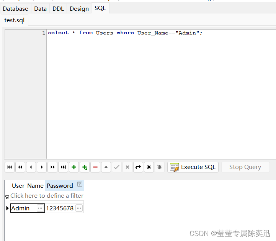Save bookmark asterisk button
276x241 pixels.
pos(149,167)
